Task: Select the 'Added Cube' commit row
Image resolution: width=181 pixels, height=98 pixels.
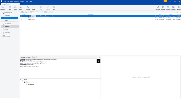Action: 100,18
